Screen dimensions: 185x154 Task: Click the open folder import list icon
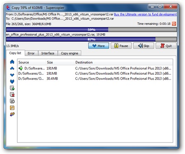pos(12,114)
